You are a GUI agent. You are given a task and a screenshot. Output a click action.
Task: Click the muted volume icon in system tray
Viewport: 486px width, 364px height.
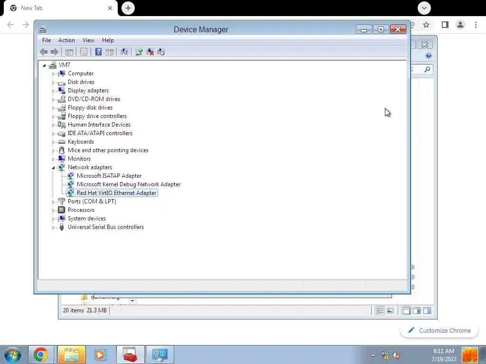pyautogui.click(x=396, y=355)
